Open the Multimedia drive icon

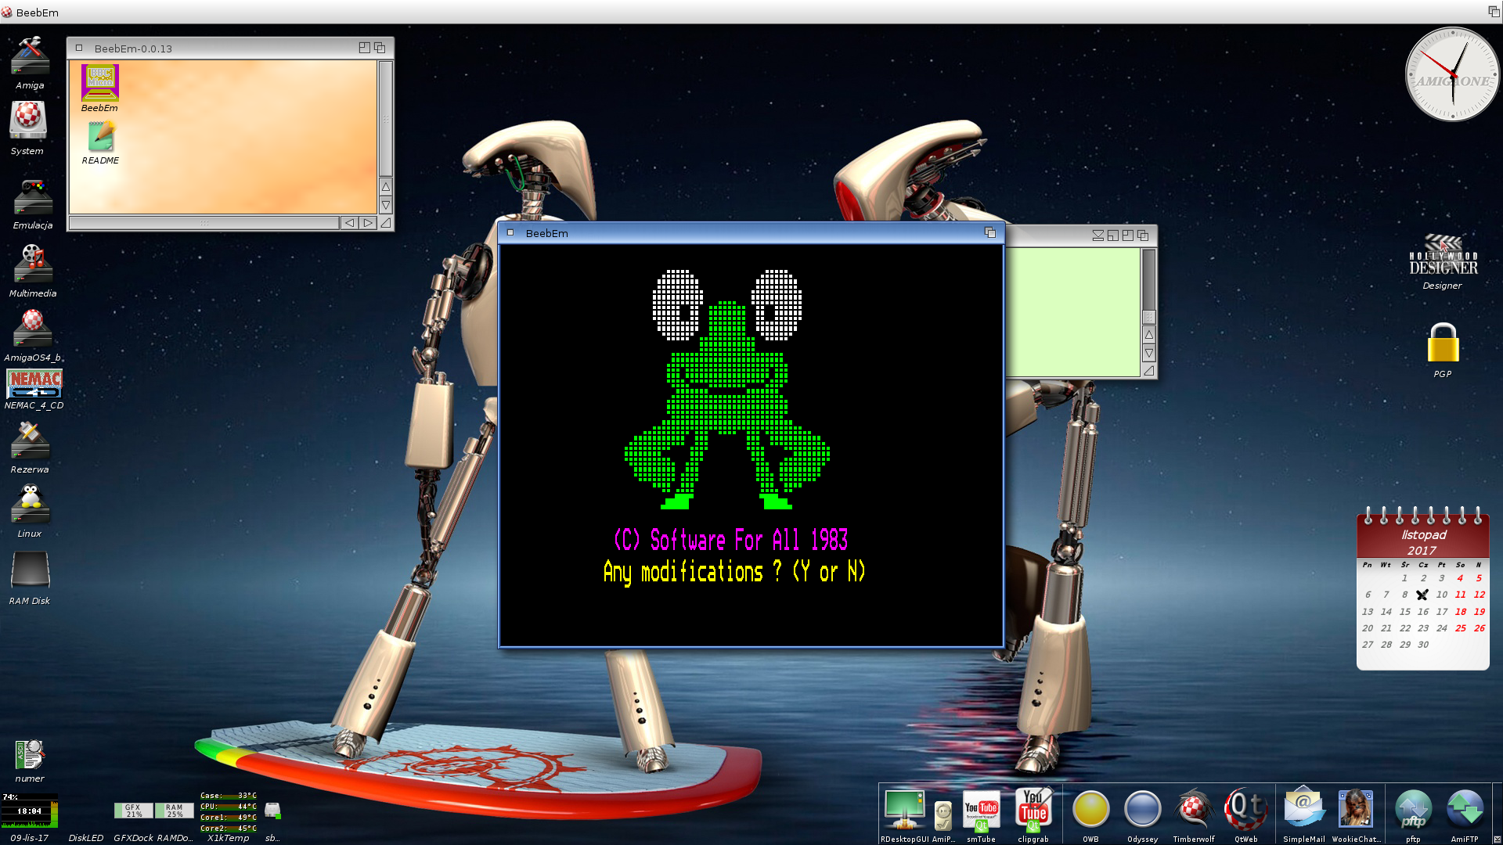pos(33,263)
